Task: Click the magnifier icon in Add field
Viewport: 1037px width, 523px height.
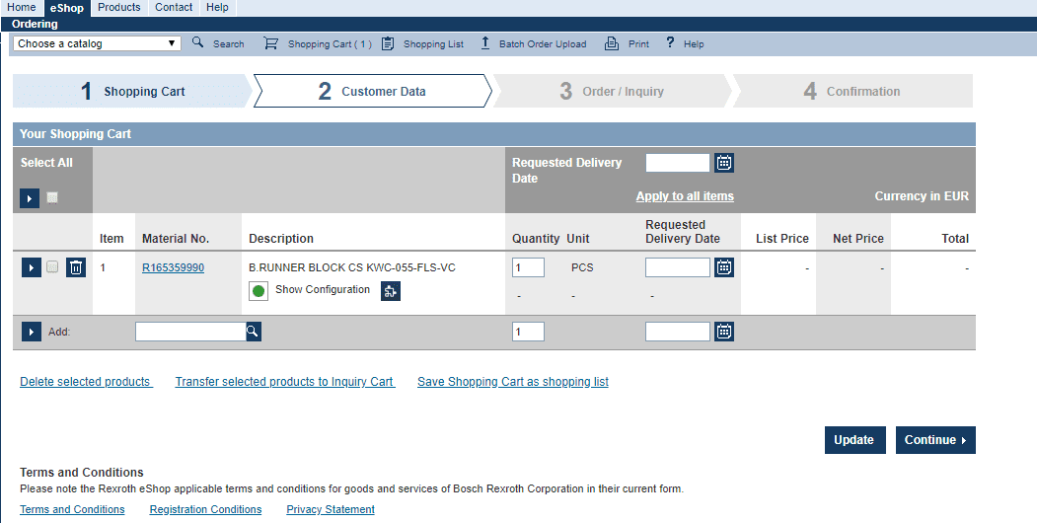Action: pyautogui.click(x=254, y=332)
